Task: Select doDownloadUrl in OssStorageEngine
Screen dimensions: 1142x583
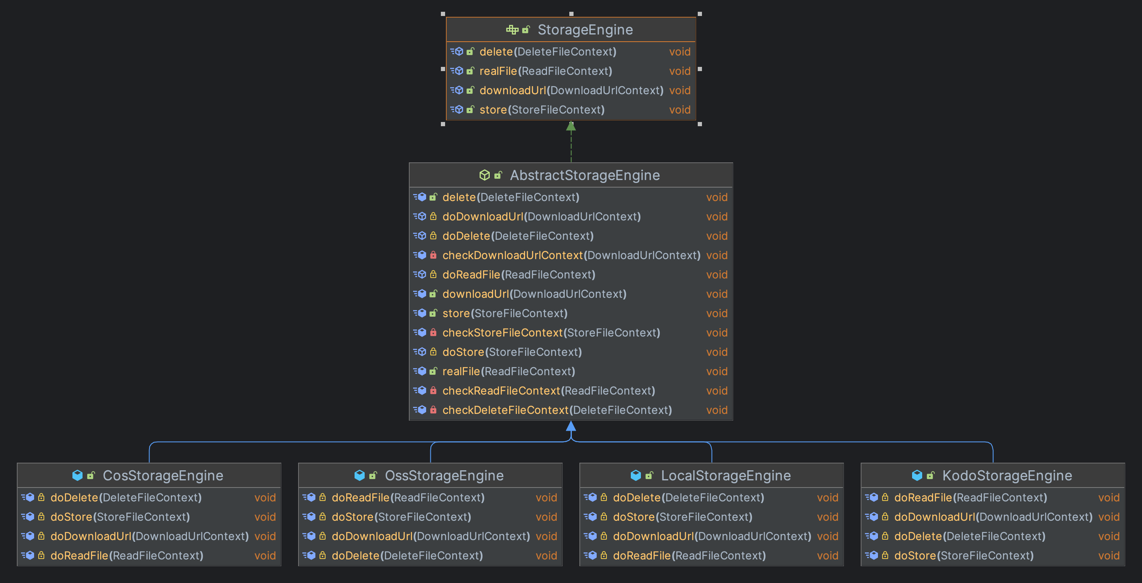Action: tap(430, 536)
